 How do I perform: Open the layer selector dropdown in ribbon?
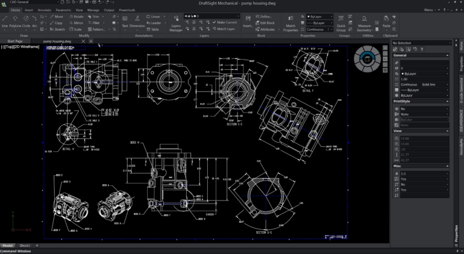click(212, 16)
